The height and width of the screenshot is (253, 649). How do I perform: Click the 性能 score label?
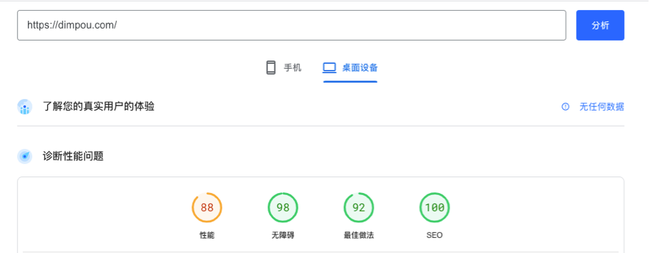pos(207,235)
